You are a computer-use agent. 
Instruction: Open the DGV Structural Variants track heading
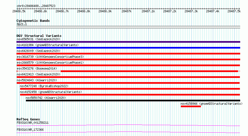[x=39, y=36]
